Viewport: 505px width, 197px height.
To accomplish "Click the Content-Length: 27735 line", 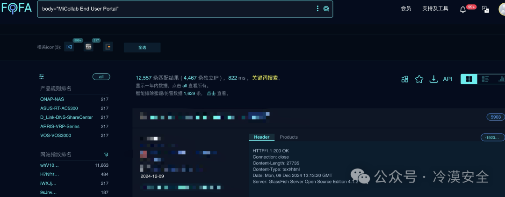I will pos(276,163).
